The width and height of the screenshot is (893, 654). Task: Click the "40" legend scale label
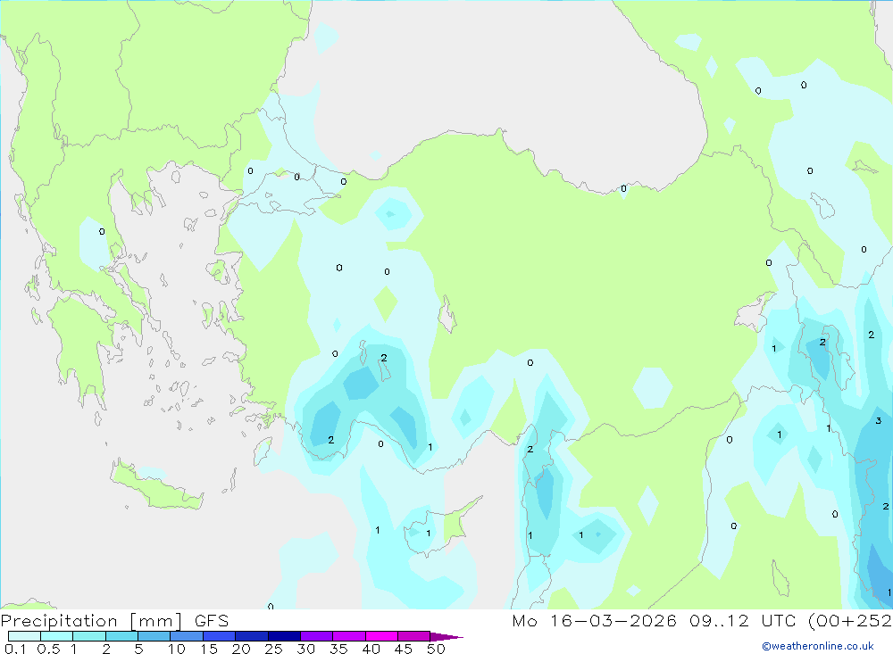coord(371,649)
